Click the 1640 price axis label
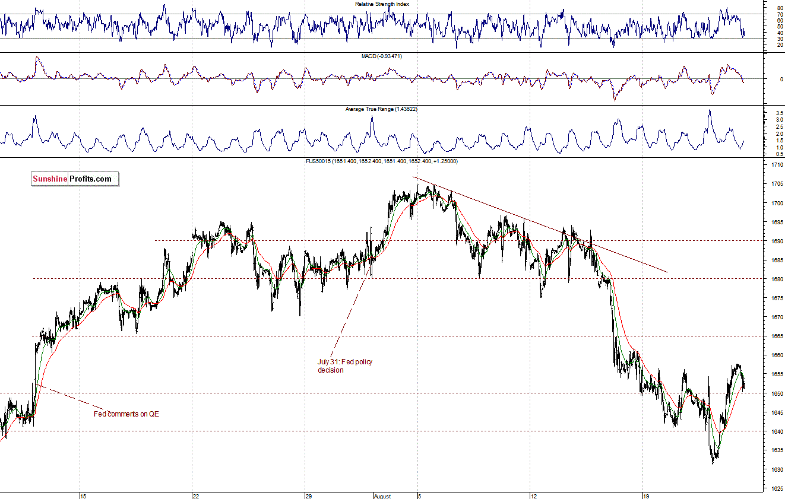785x499 pixels. tap(777, 431)
